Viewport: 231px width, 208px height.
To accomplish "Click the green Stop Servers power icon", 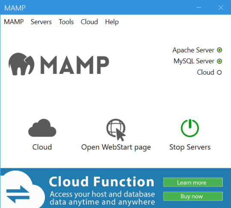I will [190, 128].
